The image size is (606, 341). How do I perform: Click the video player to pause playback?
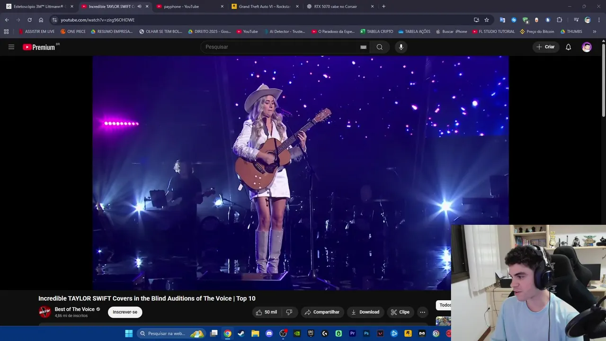(x=301, y=173)
